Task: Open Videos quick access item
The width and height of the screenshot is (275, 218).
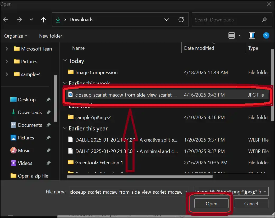Action: 21,163
